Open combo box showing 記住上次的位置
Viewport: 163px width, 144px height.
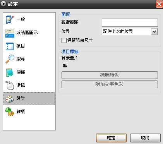[130, 32]
